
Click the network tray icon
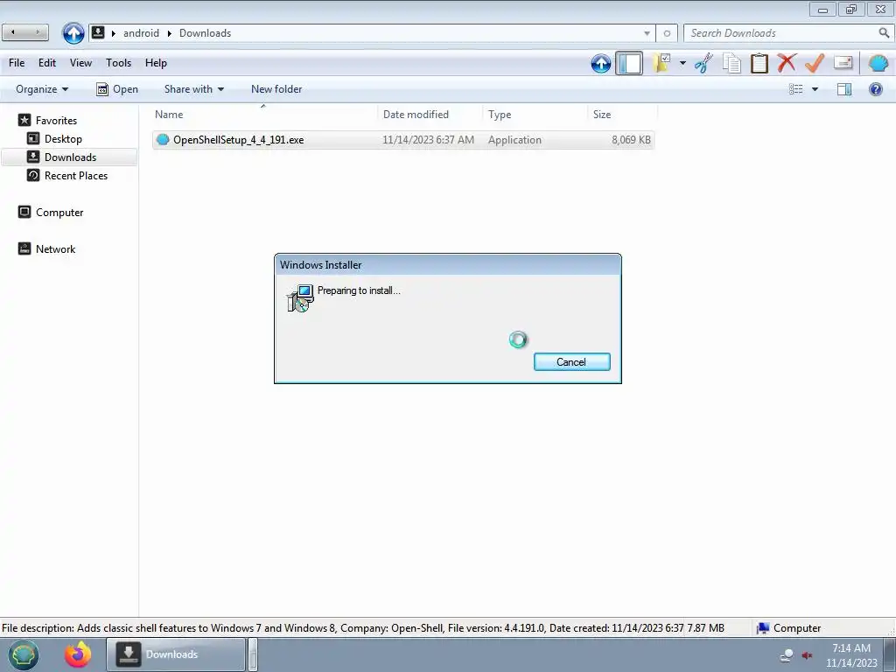tap(787, 654)
